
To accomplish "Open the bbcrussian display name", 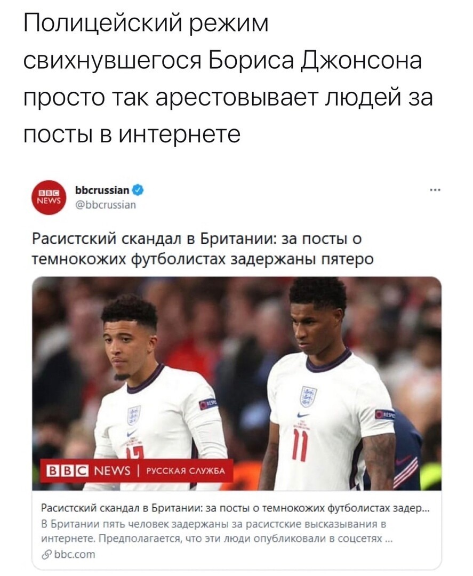I will pos(102,190).
